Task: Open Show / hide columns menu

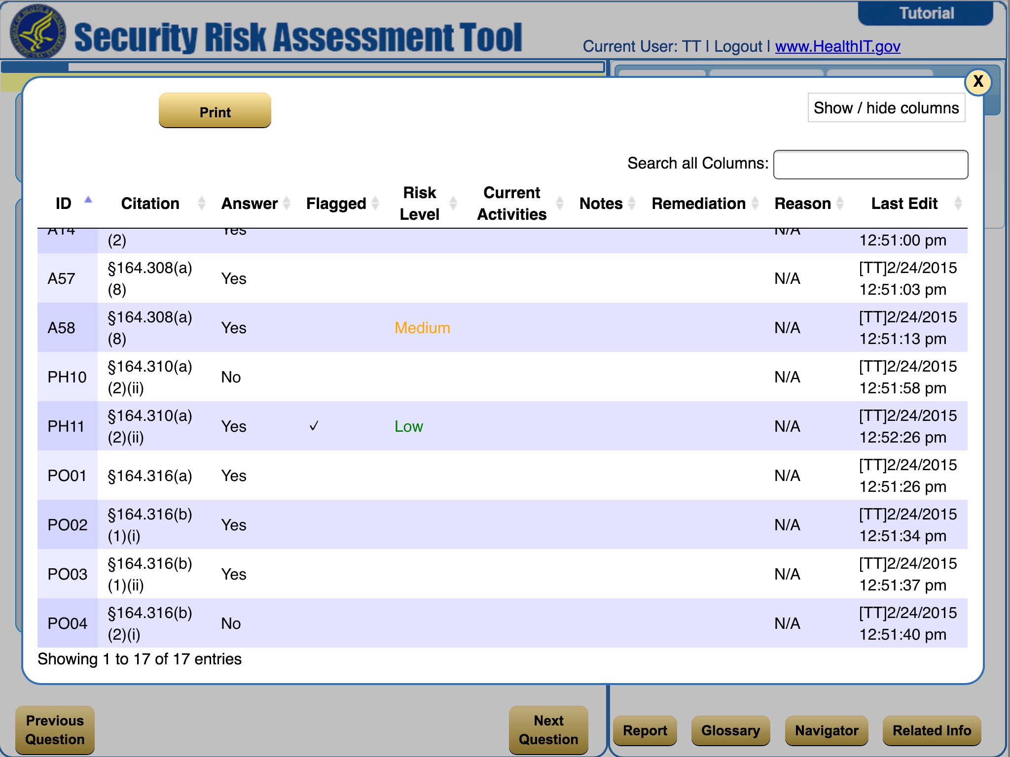Action: (x=886, y=108)
